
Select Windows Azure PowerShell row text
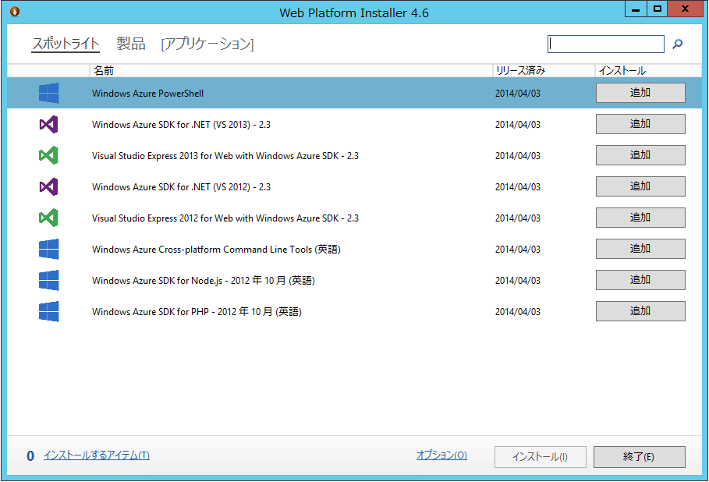(x=148, y=93)
